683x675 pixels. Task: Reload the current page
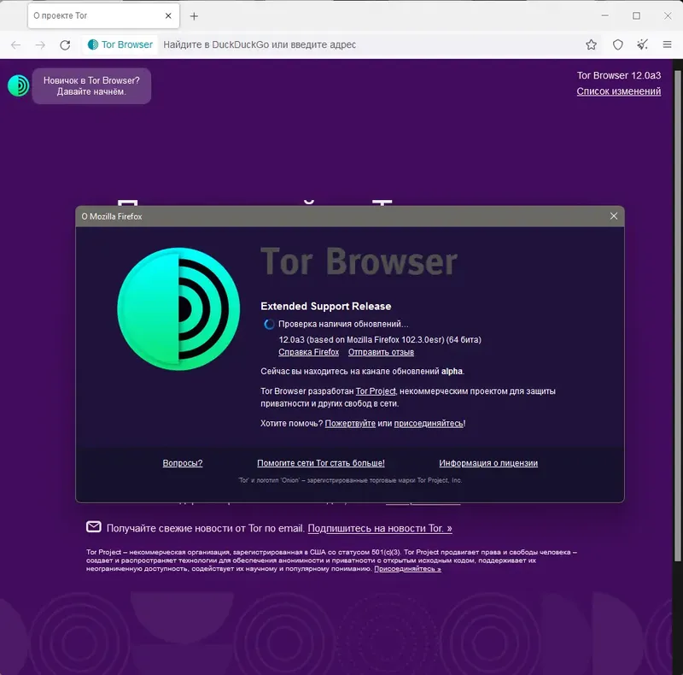click(65, 45)
